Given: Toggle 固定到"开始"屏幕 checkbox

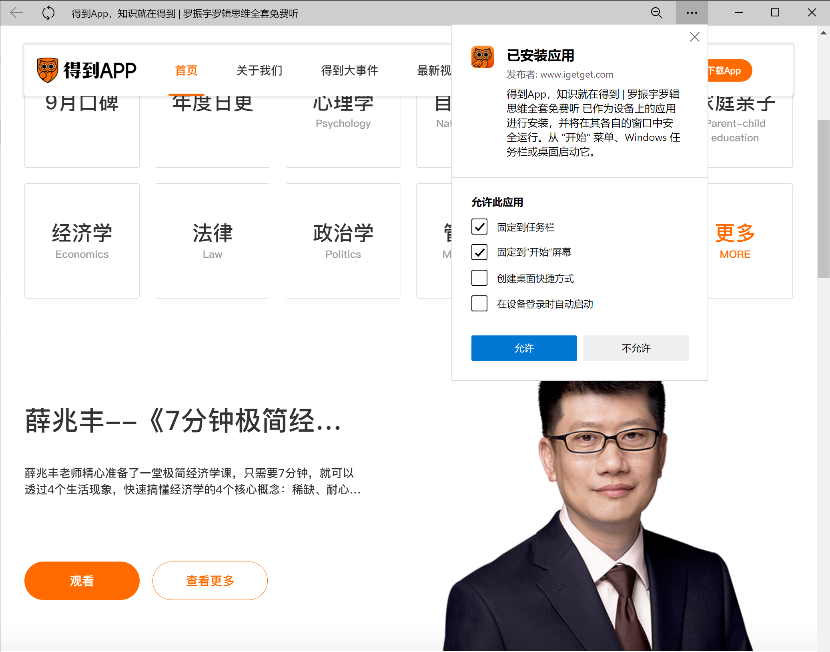Looking at the screenshot, I should tap(479, 252).
